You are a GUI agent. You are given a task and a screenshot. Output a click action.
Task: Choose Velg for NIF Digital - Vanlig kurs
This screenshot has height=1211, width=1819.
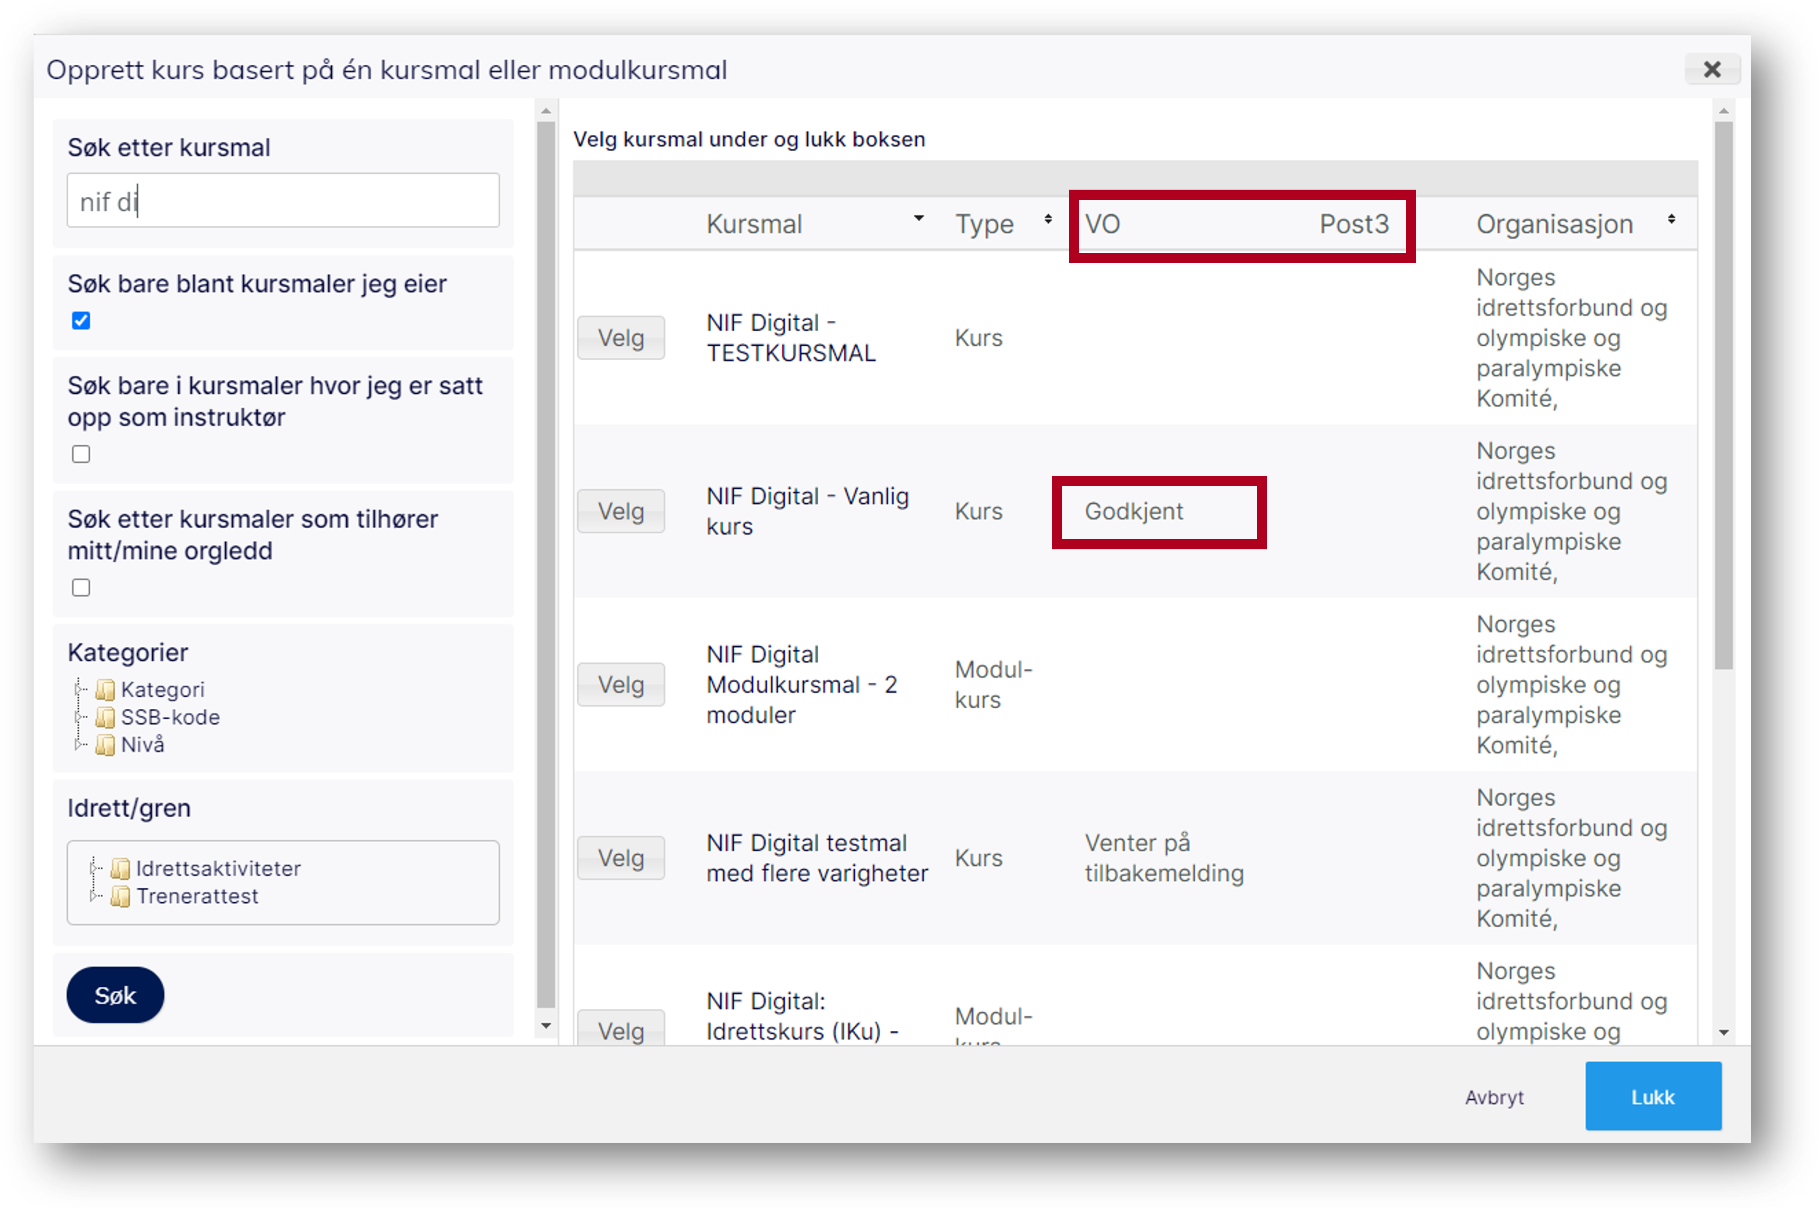pyautogui.click(x=620, y=511)
